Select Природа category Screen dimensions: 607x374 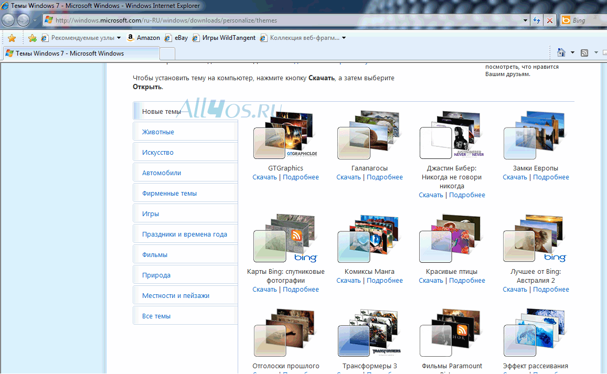186,275
